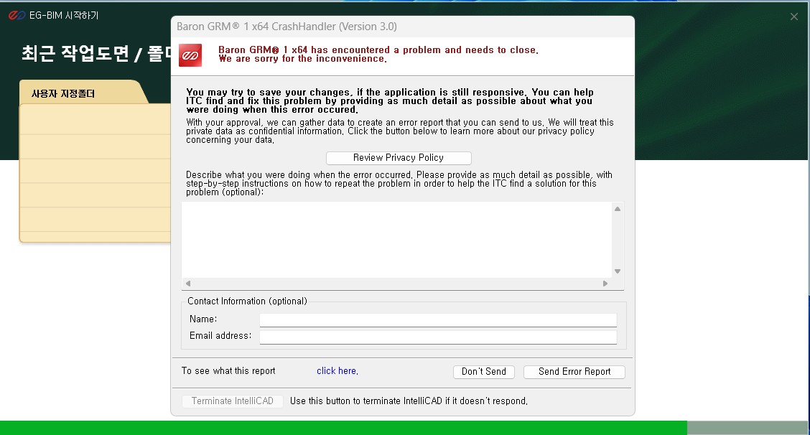The image size is (810, 435).
Task: Click the Don't Send button
Action: click(x=483, y=371)
